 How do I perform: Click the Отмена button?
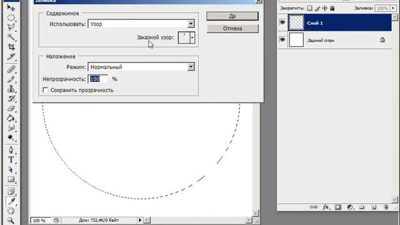coord(232,28)
